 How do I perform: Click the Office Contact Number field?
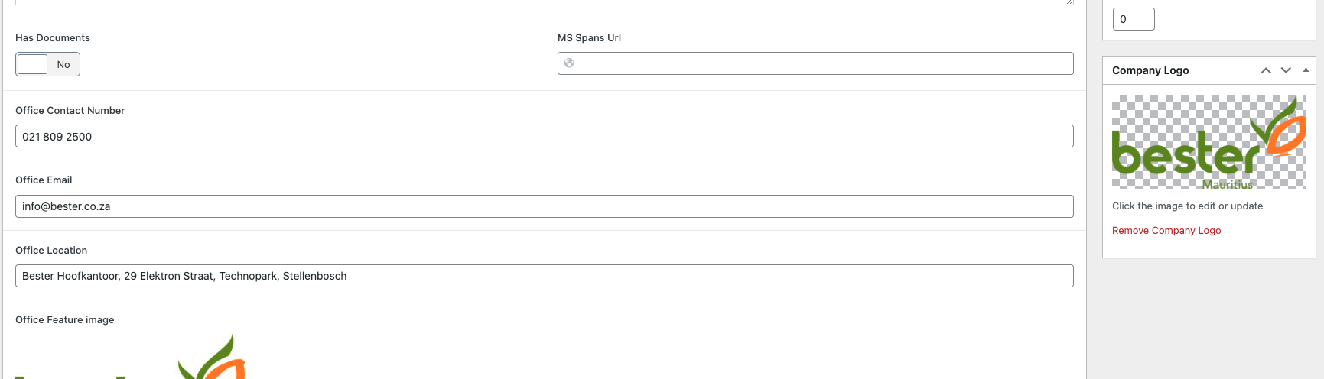coord(544,137)
